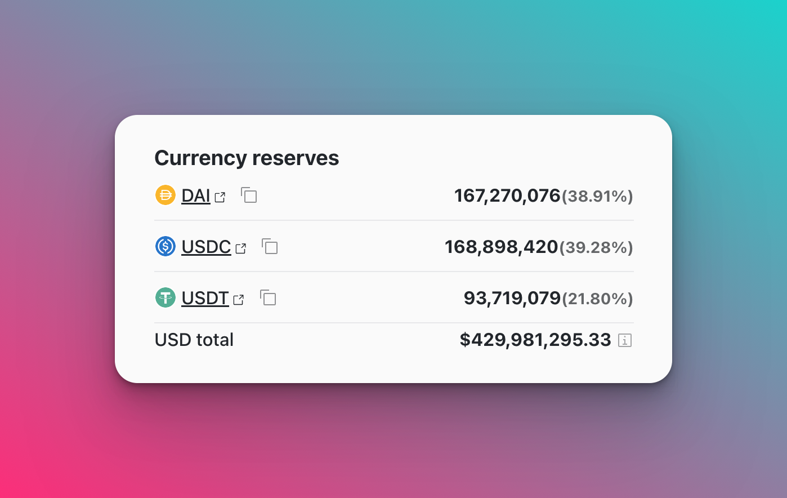Click the Currency reserves heading
787x498 pixels.
[247, 158]
